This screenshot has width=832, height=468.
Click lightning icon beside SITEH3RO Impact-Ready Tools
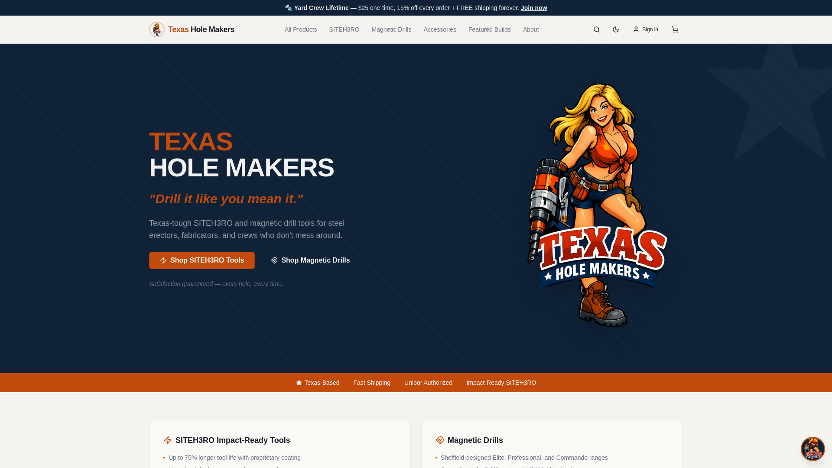tap(168, 440)
